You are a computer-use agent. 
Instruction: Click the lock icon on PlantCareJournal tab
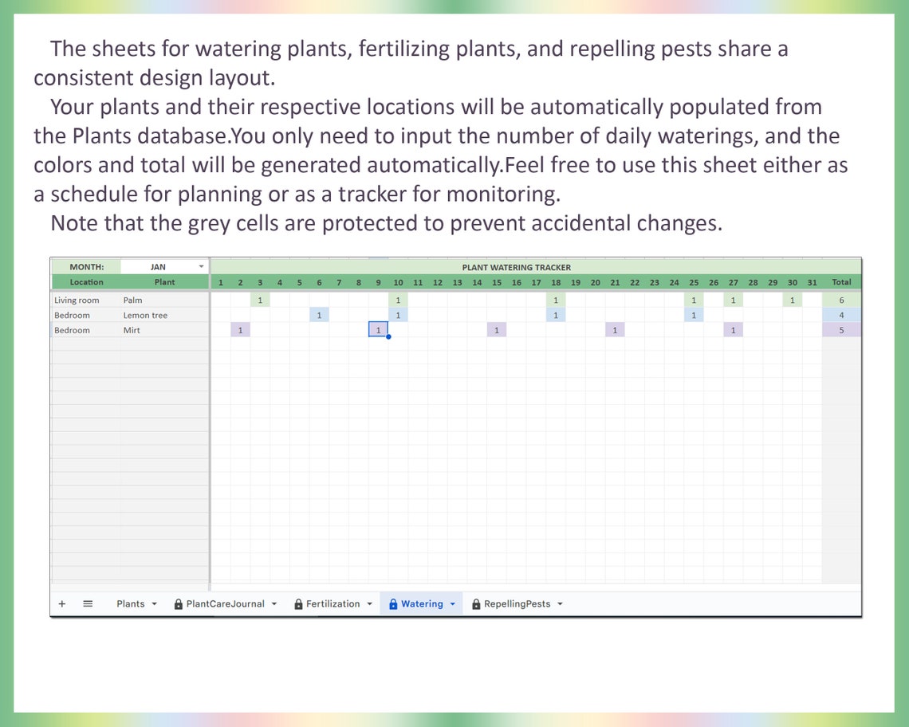[178, 603]
